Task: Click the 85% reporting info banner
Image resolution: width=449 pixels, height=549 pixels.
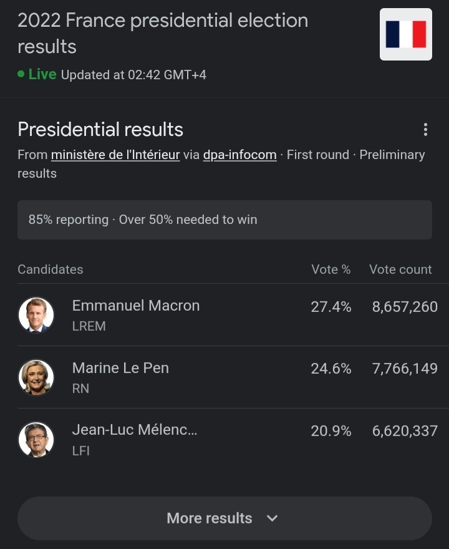Action: (x=224, y=220)
